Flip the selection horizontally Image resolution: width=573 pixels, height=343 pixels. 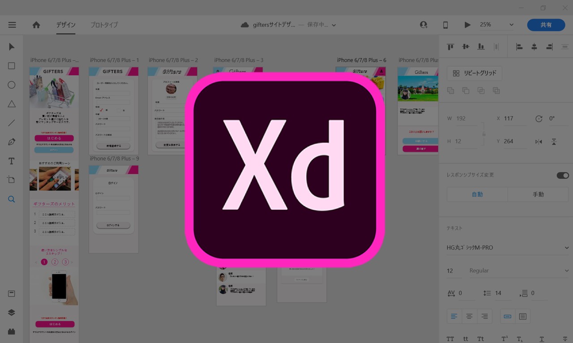pyautogui.click(x=539, y=142)
